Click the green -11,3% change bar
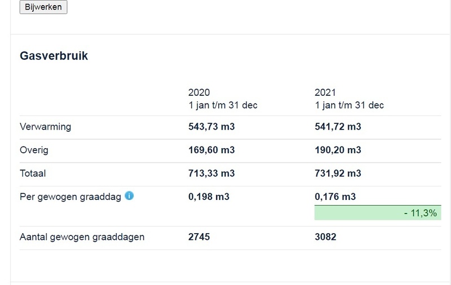 378,213
